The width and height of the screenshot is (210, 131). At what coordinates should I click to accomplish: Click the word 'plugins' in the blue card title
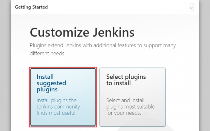(47, 90)
